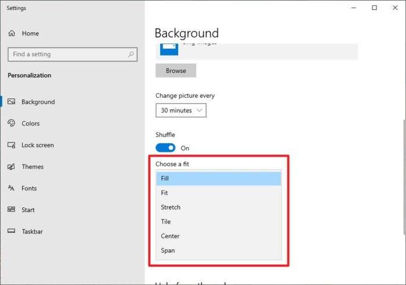Choose Fill from the fit list

[219, 178]
